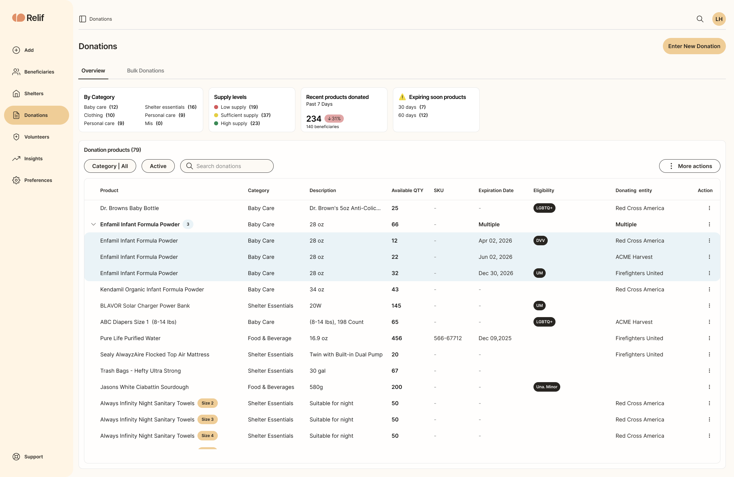Image resolution: width=734 pixels, height=477 pixels.
Task: Click the down 31% change badge
Action: (334, 119)
